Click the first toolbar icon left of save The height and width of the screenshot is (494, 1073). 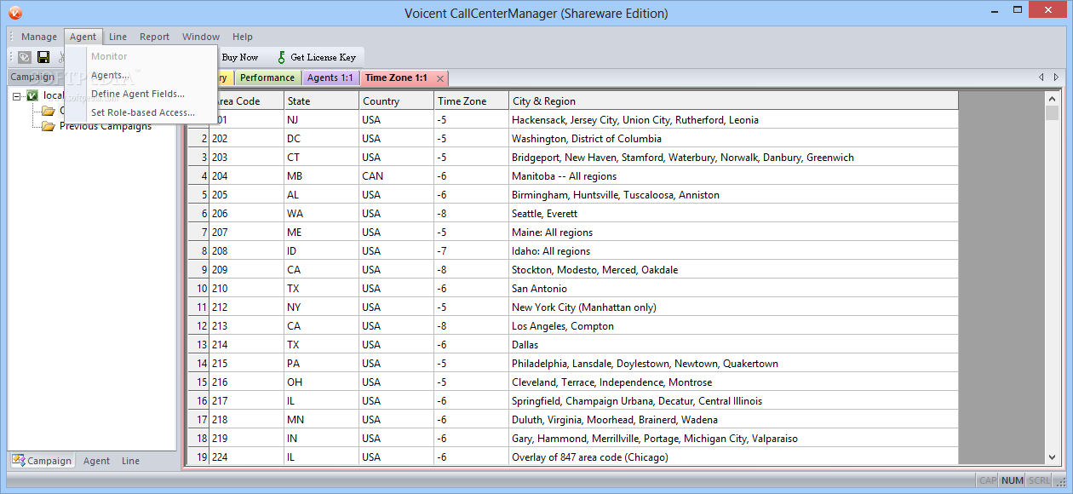(x=25, y=57)
